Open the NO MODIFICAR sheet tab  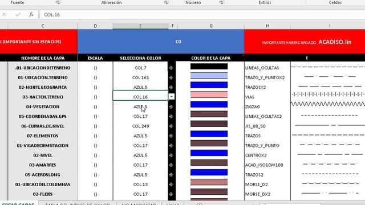[139, 204]
